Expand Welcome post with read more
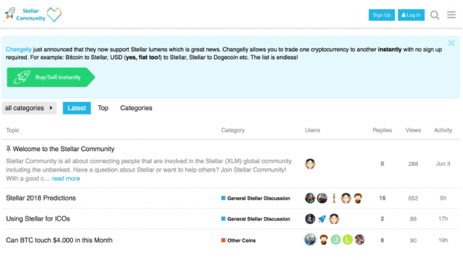This screenshot has width=463, height=260. [x=66, y=179]
